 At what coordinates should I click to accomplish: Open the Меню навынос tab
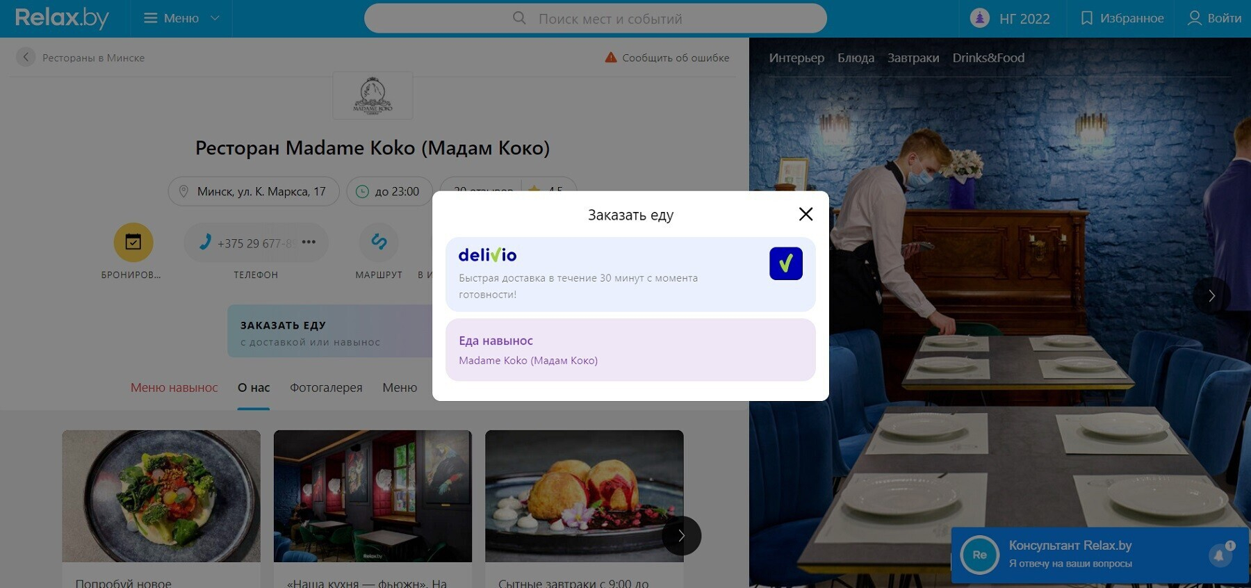[x=174, y=388]
